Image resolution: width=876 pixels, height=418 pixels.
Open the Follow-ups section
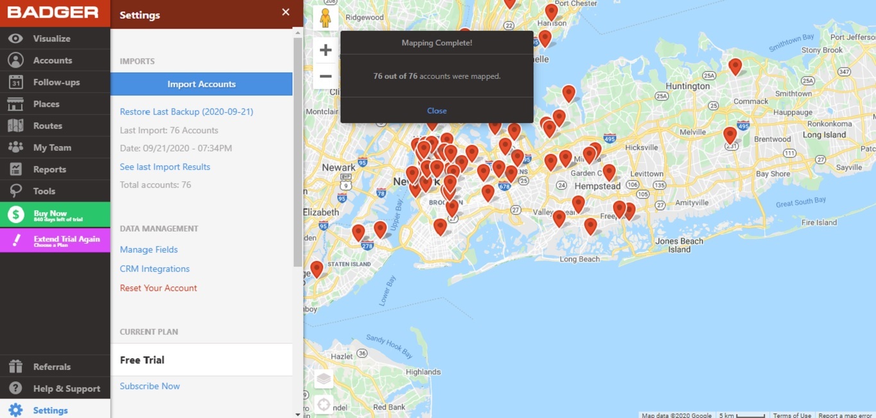[56, 82]
